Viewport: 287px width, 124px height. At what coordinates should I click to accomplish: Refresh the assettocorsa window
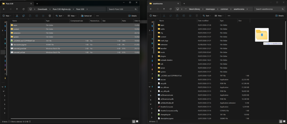[171, 9]
